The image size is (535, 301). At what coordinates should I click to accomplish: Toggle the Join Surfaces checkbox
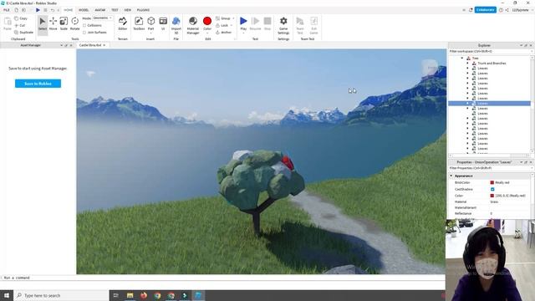click(84, 32)
